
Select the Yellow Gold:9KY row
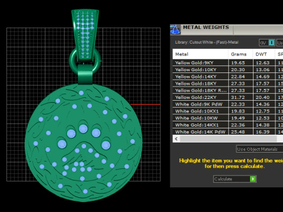click(228, 63)
